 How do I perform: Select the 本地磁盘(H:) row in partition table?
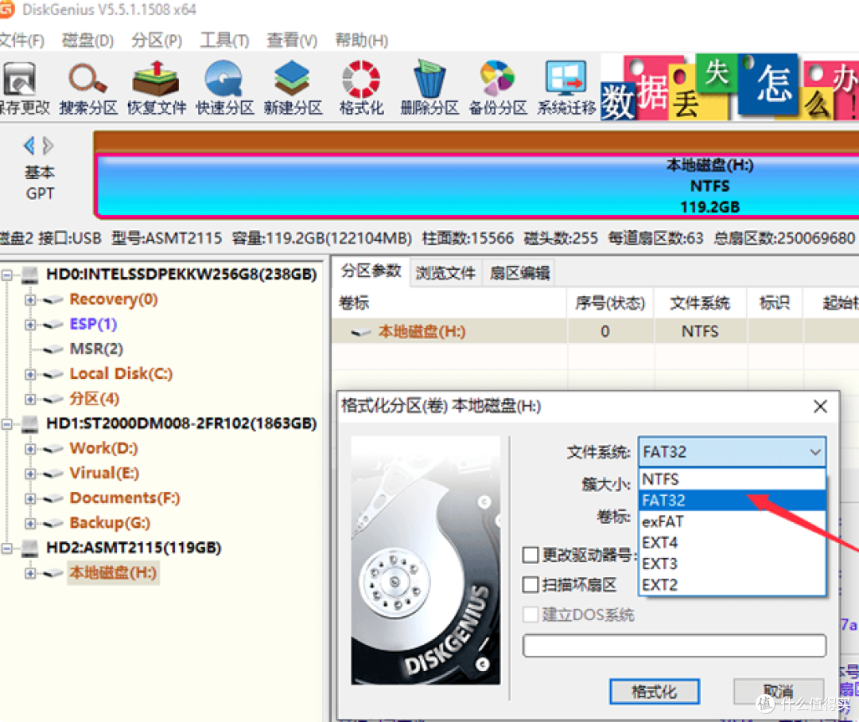pyautogui.click(x=595, y=332)
